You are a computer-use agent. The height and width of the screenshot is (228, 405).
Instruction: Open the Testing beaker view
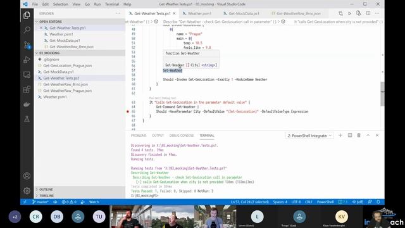[x=27, y=119]
